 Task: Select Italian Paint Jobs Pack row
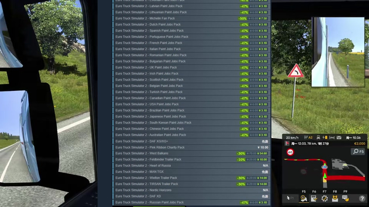pos(191,49)
